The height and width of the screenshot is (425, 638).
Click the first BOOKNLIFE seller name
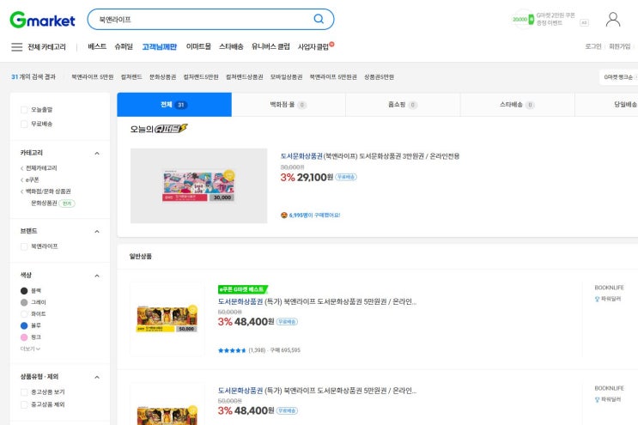pyautogui.click(x=609, y=288)
